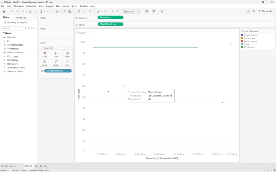Click the New Data Source toolbar icon

pyautogui.click(x=36, y=11)
